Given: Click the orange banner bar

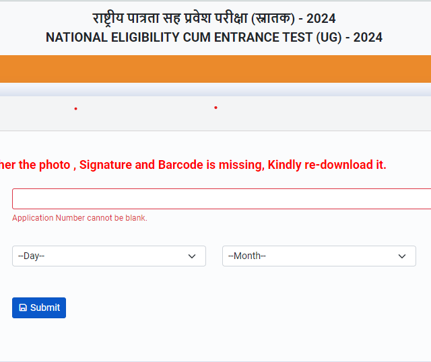Looking at the screenshot, I should 215,69.
